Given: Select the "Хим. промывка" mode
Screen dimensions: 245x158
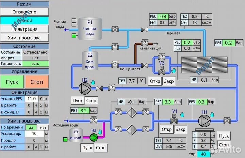Looking at the screenshot, I should (x=24, y=38).
